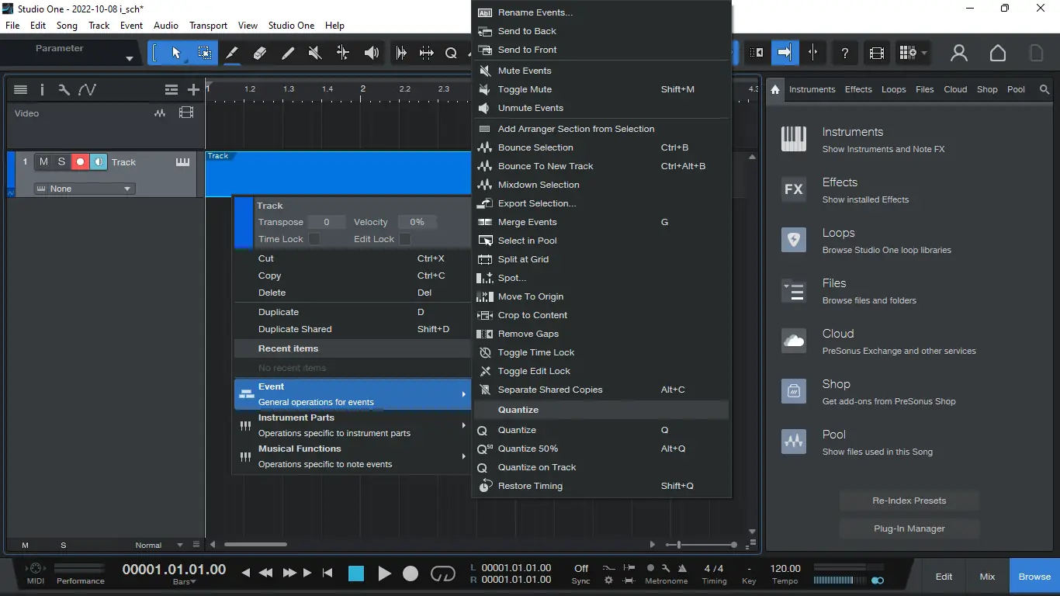Screen dimensions: 1060x596
Task: Toggle the Time Lock checkbox
Action: 314,239
